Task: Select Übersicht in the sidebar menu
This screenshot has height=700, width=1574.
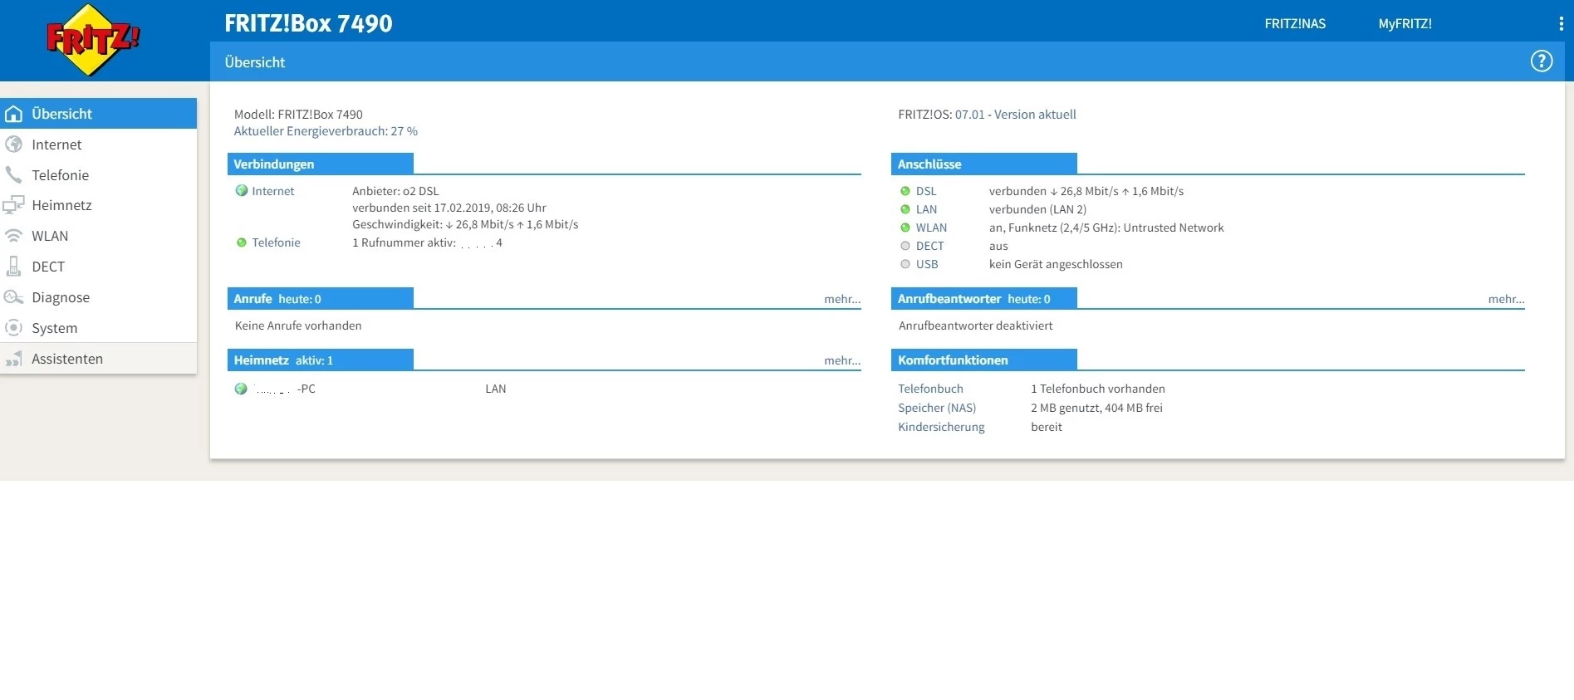Action: pyautogui.click(x=98, y=114)
